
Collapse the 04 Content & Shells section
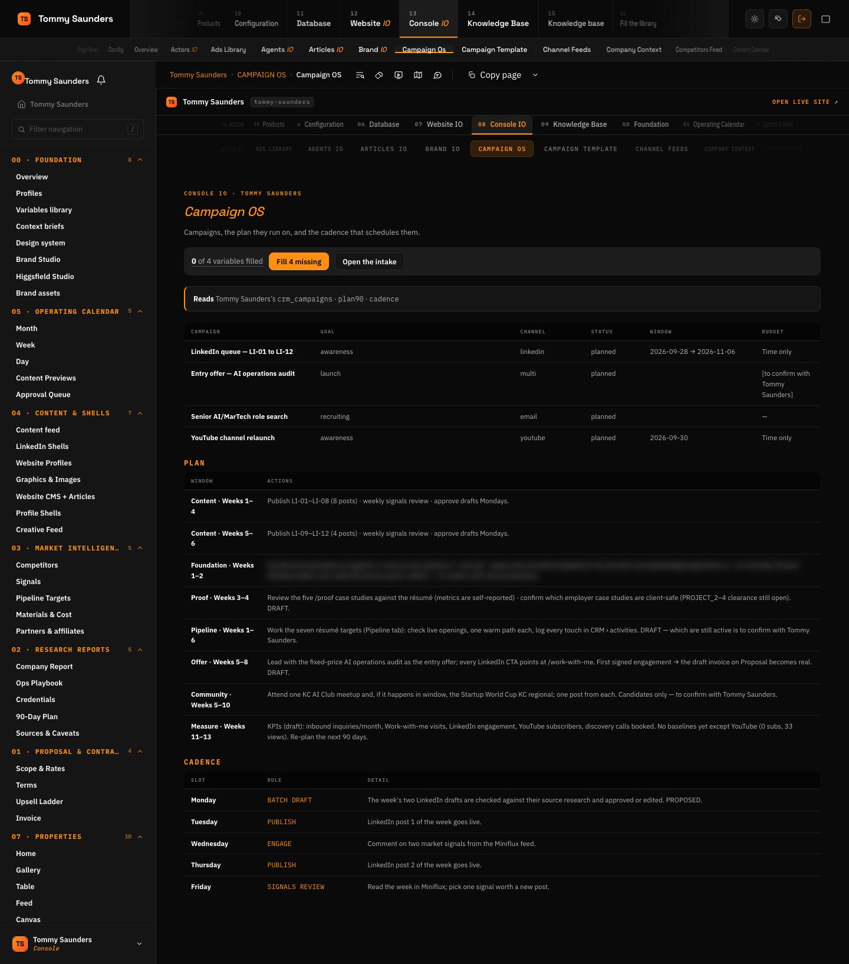point(140,413)
